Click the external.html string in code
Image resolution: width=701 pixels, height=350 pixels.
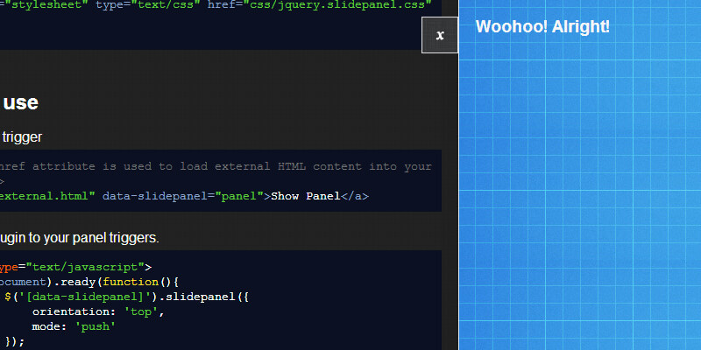coord(46,195)
